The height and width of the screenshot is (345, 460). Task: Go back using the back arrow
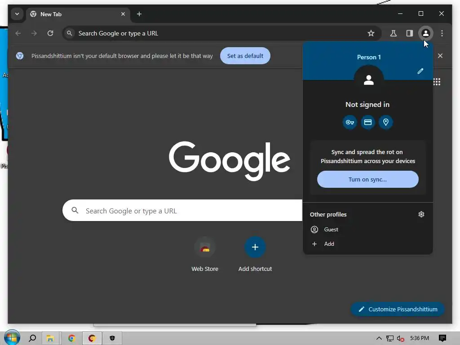tap(18, 33)
